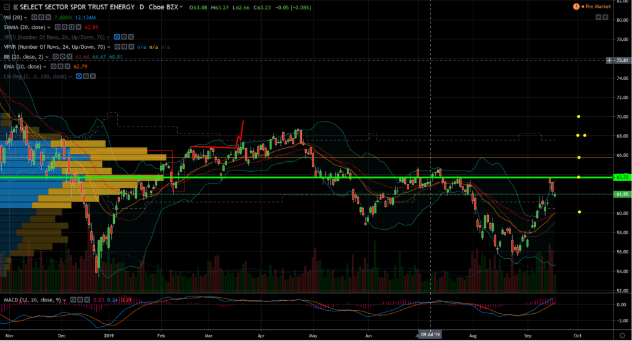Image resolution: width=632 pixels, height=341 pixels.
Task: Expand the SMMA (20, close) dropdown chevron
Action: pyautogui.click(x=49, y=27)
